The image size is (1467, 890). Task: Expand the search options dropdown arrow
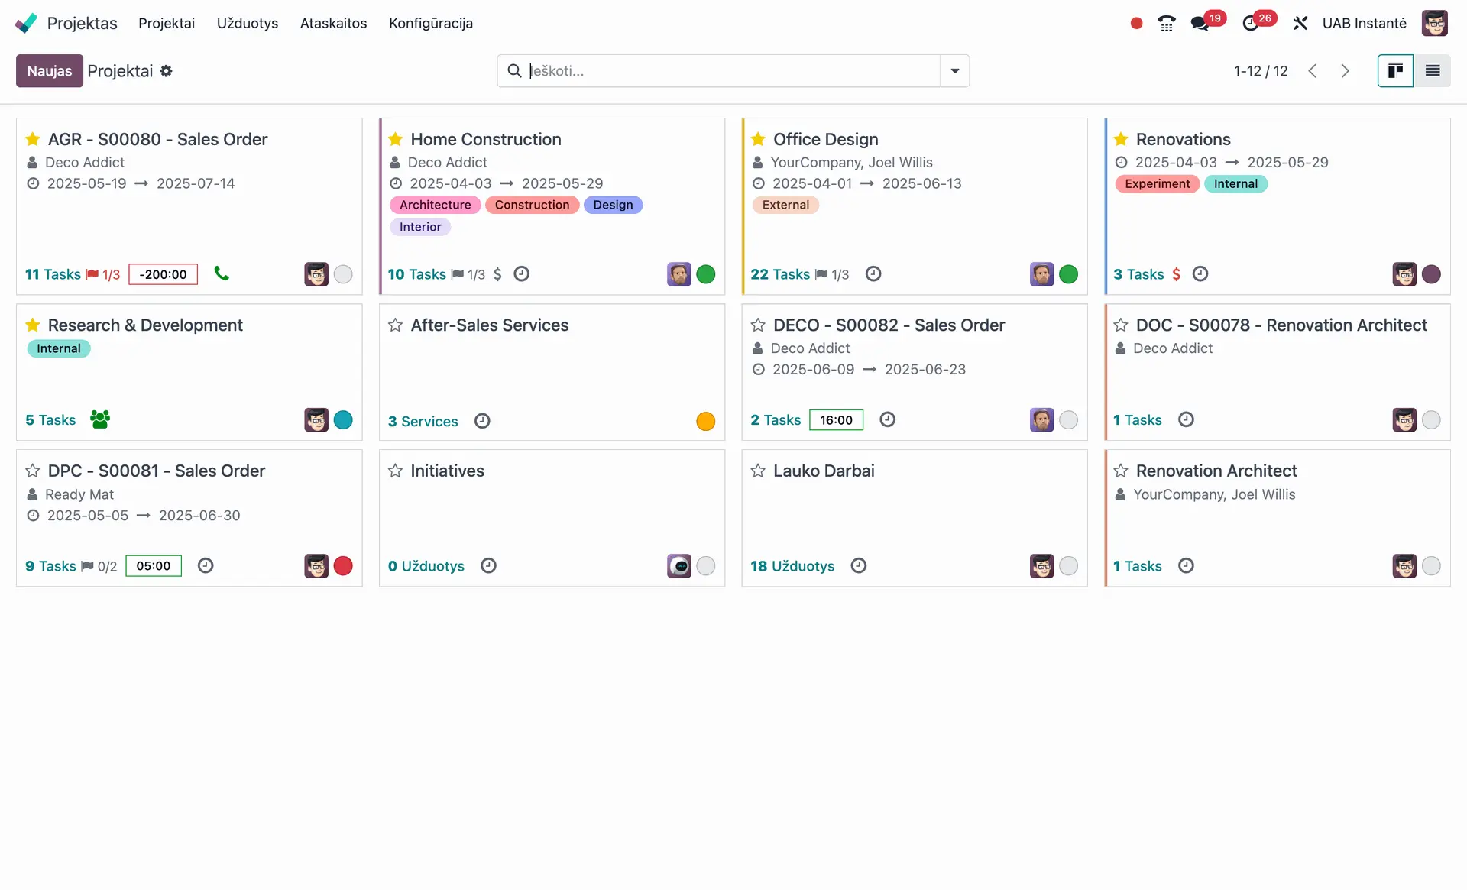click(x=954, y=71)
